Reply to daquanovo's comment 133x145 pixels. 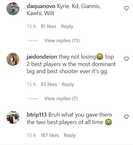(67, 26)
